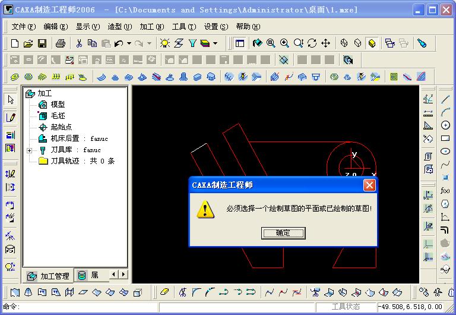The height and width of the screenshot is (315, 456).
Task: Click the tab scroll left arrow
Action: 114,274
